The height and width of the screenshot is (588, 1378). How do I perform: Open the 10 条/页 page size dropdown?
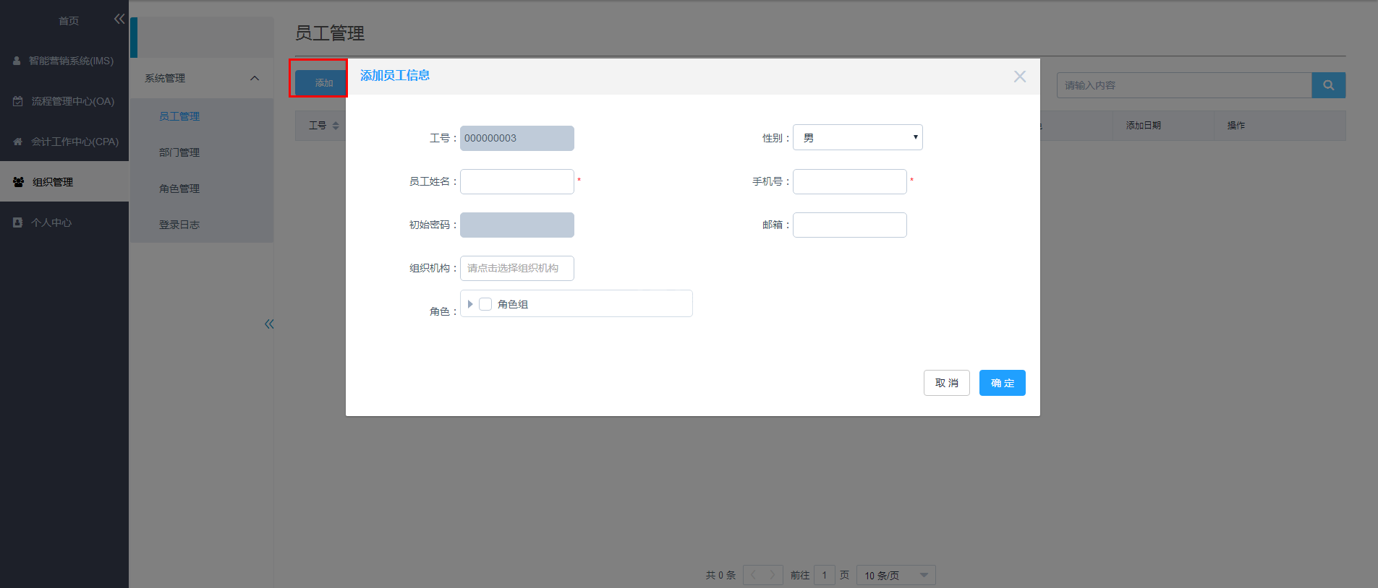click(896, 575)
